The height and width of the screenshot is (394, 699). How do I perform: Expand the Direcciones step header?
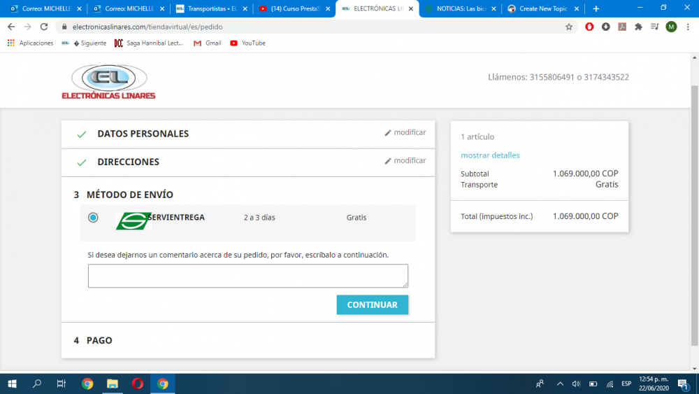coord(128,162)
